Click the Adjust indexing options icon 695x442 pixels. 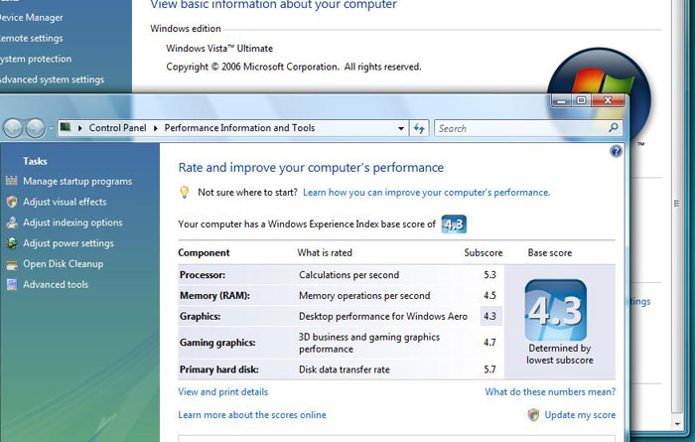point(12,222)
